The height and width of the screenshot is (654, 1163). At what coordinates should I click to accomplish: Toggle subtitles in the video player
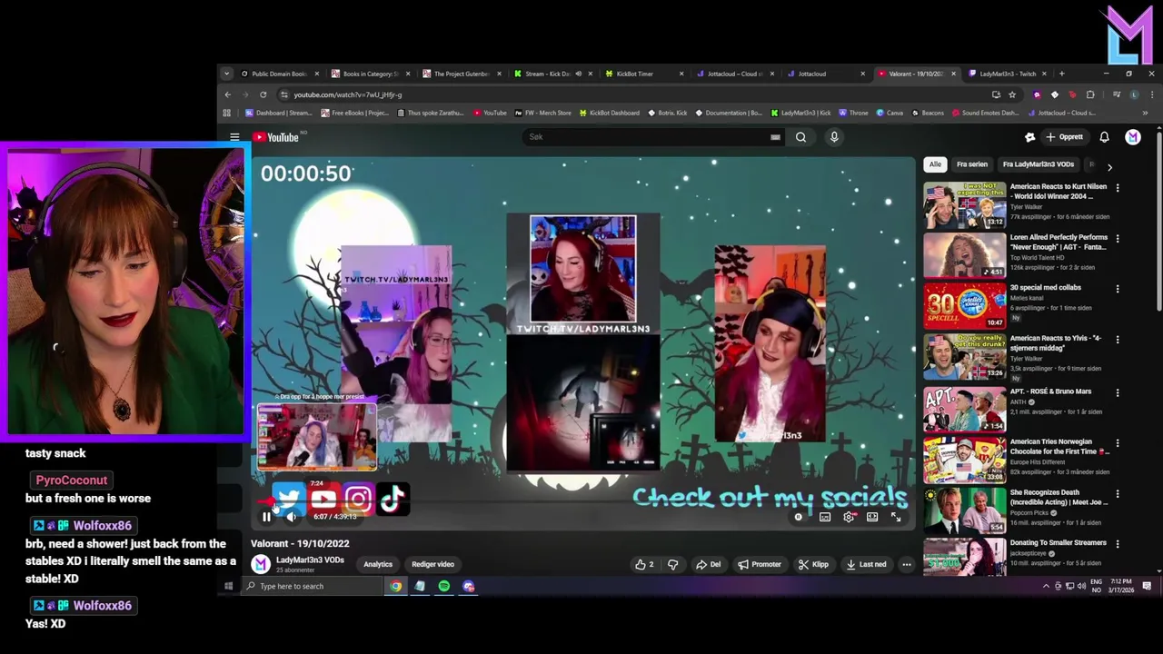(x=825, y=517)
